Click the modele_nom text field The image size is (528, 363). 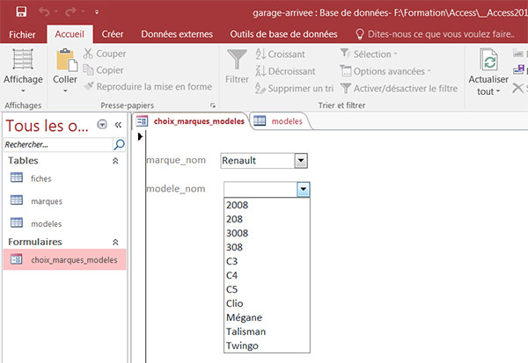click(260, 189)
